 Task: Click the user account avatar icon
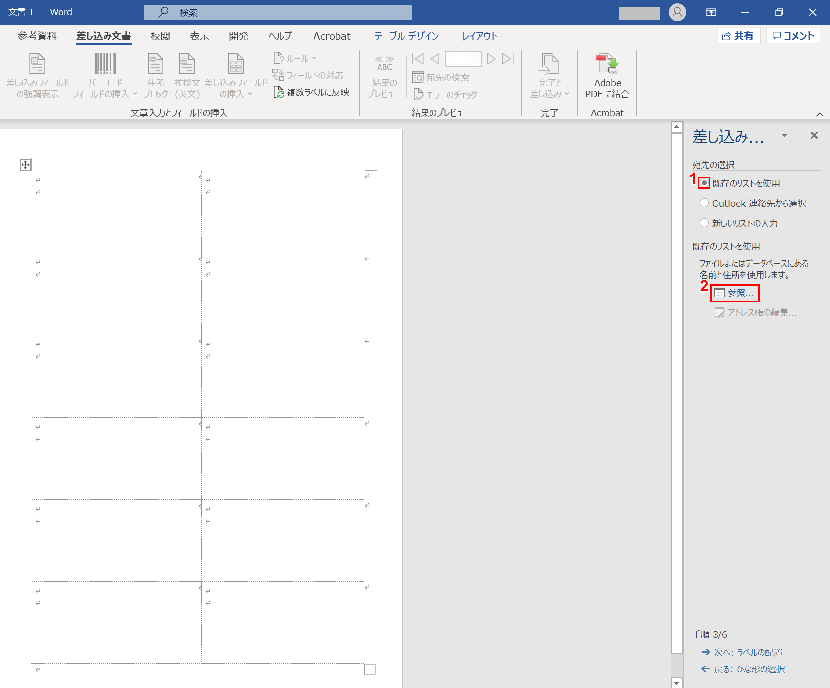pyautogui.click(x=677, y=12)
